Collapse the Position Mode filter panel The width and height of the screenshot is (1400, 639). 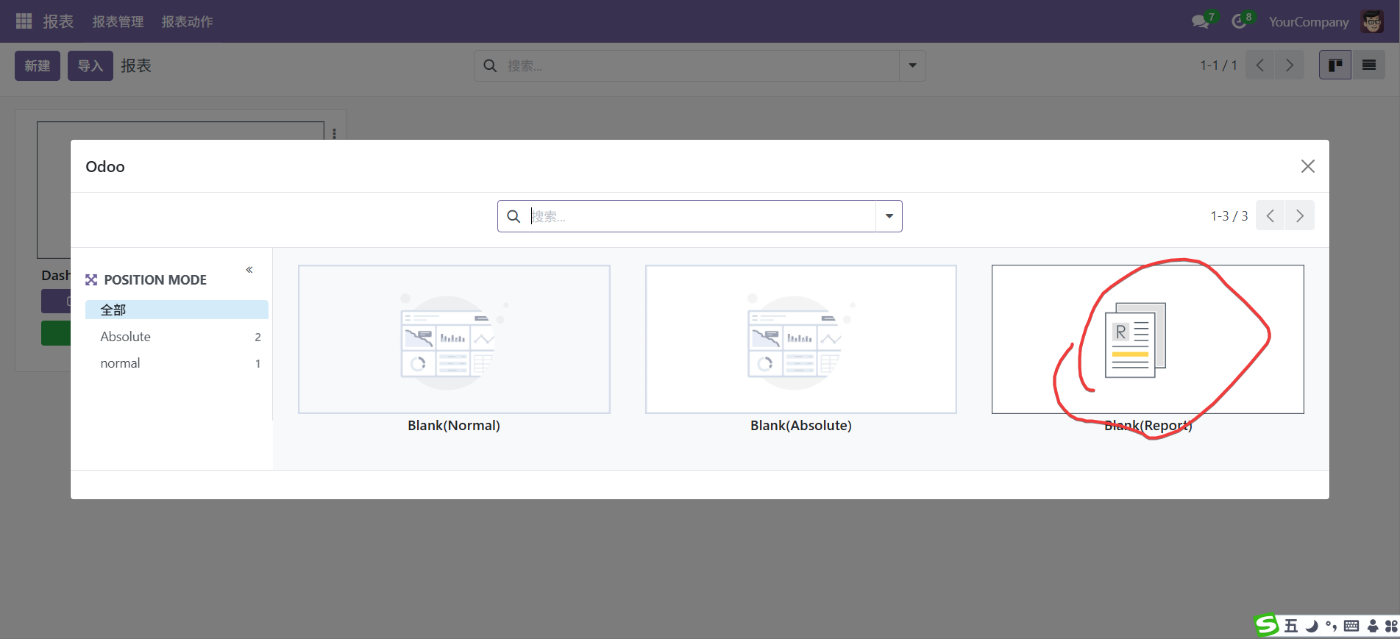(x=249, y=270)
